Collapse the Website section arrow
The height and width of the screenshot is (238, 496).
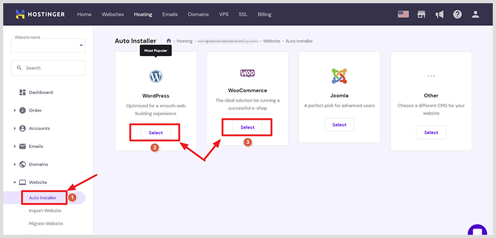click(15, 183)
